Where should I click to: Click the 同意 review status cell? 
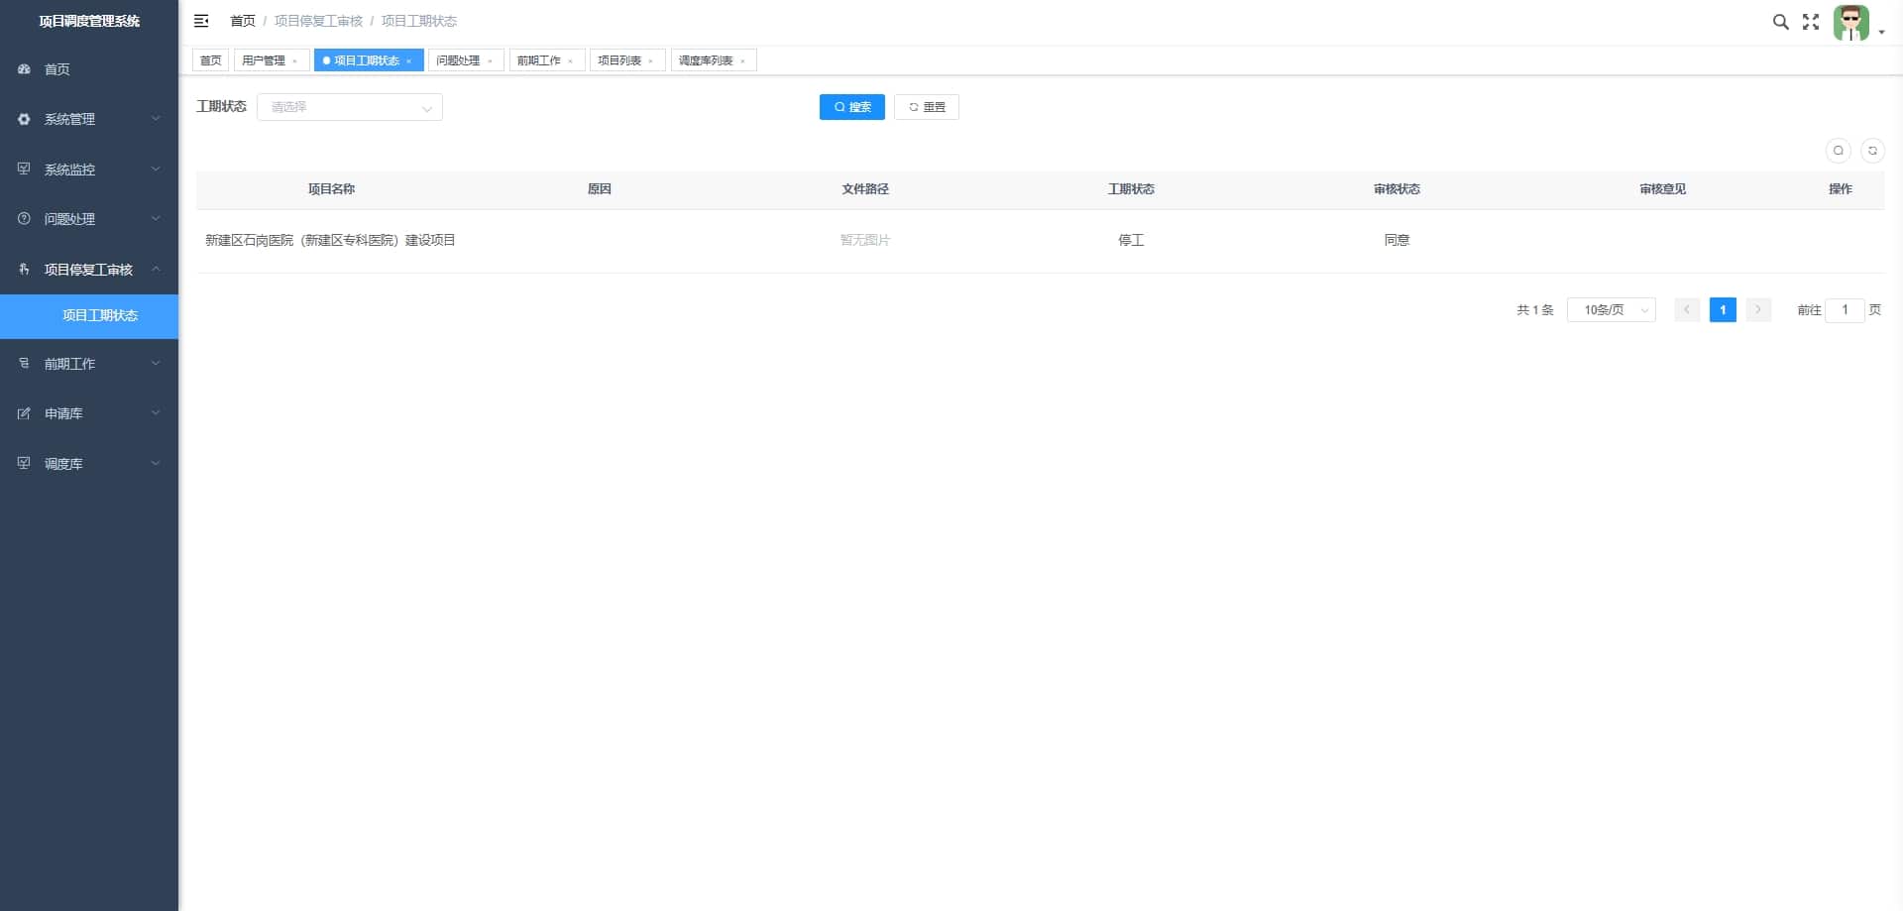click(x=1397, y=241)
